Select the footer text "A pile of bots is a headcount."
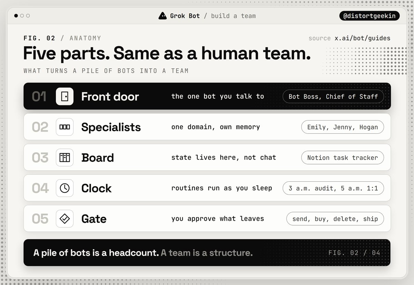Viewport: 414px width, 285px height. pos(96,253)
